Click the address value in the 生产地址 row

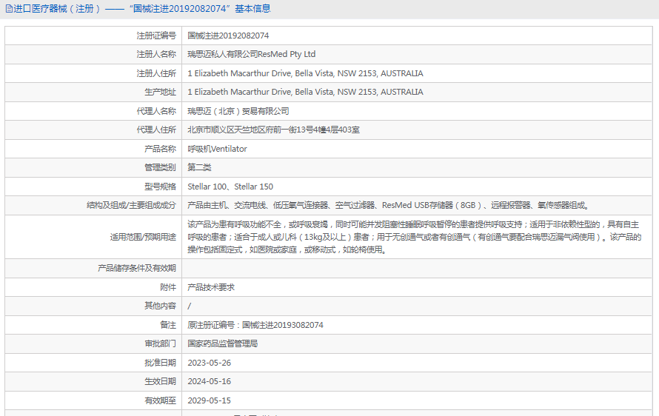pyautogui.click(x=305, y=92)
